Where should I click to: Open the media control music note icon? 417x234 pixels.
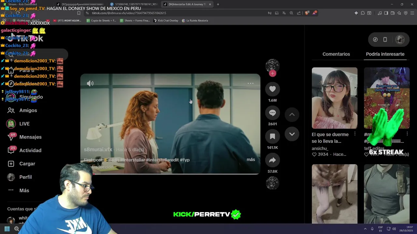point(380,13)
